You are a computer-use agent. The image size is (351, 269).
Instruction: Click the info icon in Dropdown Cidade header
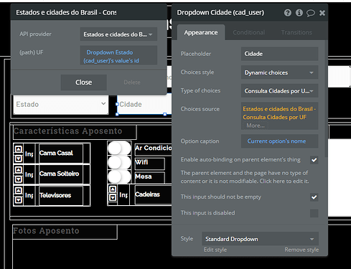pyautogui.click(x=299, y=13)
